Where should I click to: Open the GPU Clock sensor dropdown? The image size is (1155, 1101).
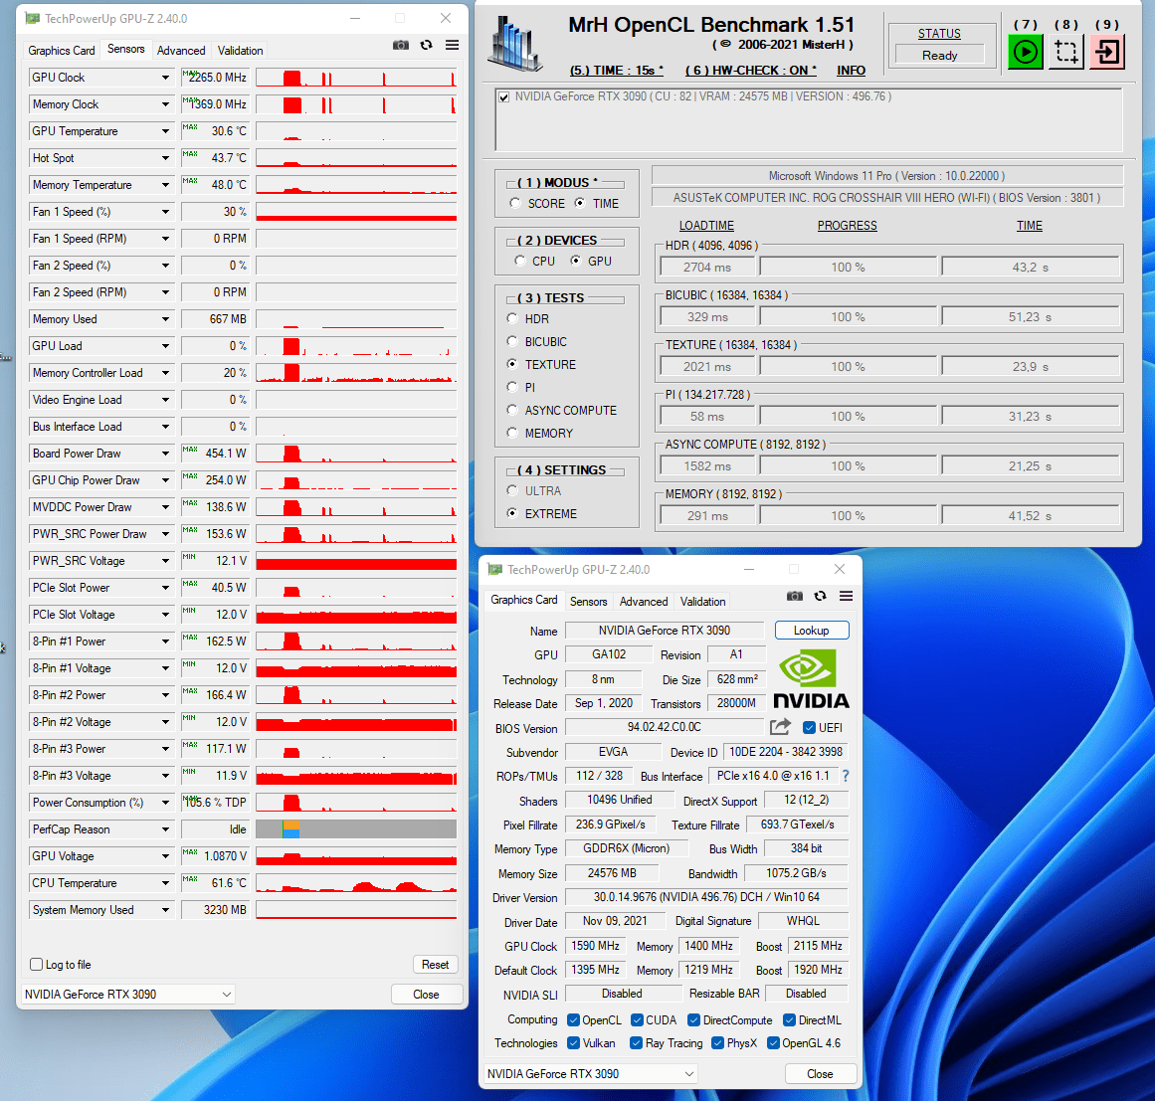pyautogui.click(x=165, y=78)
